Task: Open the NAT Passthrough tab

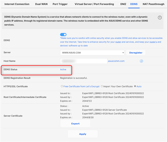Action: [x=153, y=4]
